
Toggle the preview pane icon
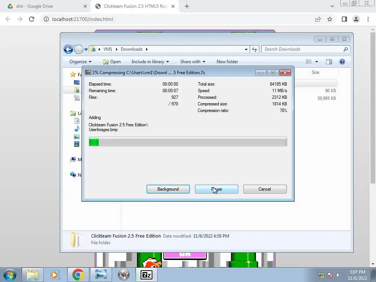(329, 62)
